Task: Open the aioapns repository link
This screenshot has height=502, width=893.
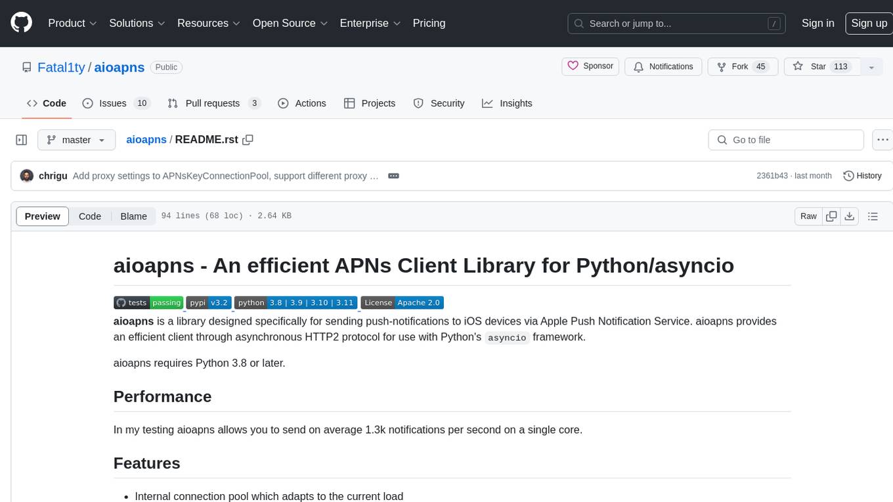Action: click(x=120, y=67)
